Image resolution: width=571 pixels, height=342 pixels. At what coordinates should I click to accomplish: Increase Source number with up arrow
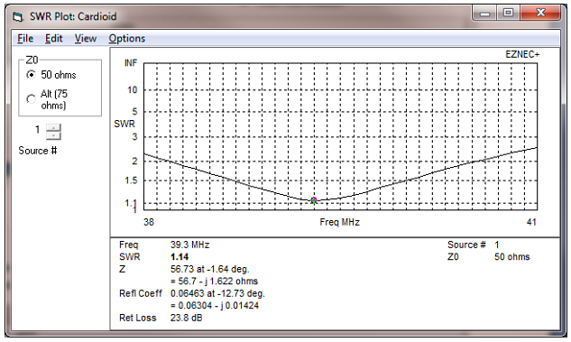coord(53,127)
